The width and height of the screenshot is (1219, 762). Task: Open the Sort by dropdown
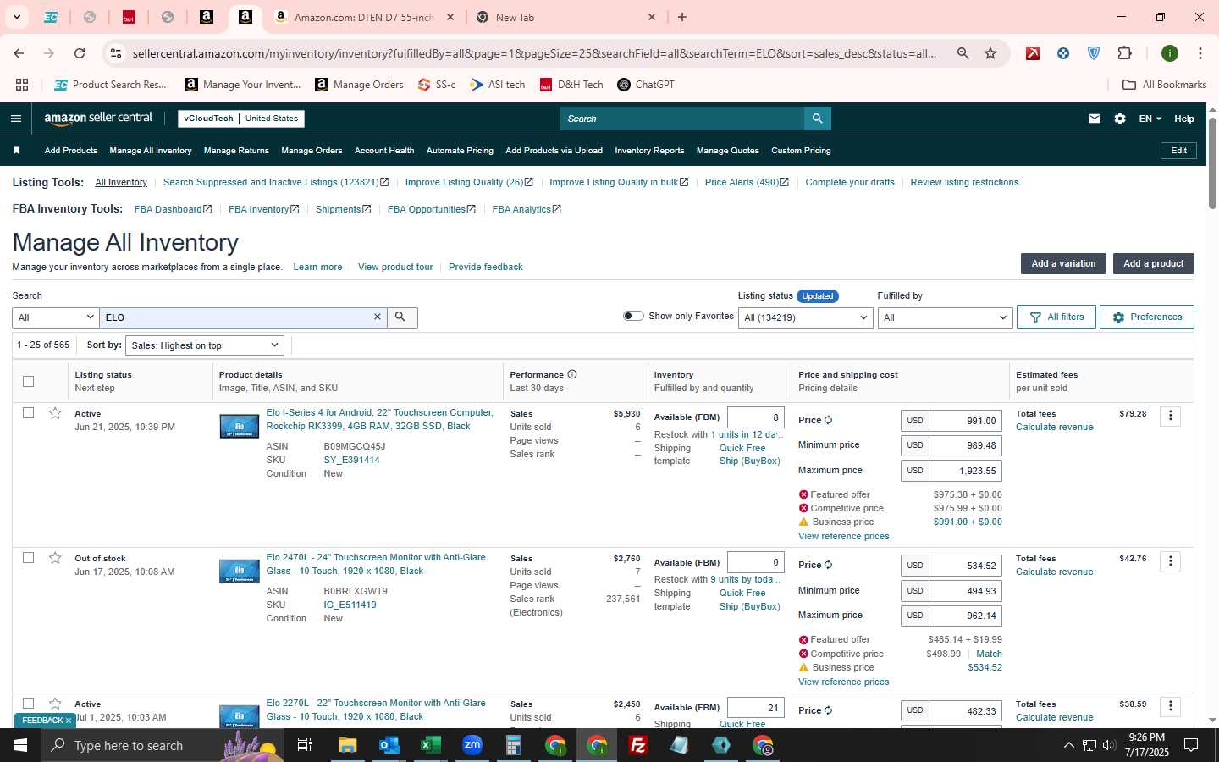(x=204, y=345)
